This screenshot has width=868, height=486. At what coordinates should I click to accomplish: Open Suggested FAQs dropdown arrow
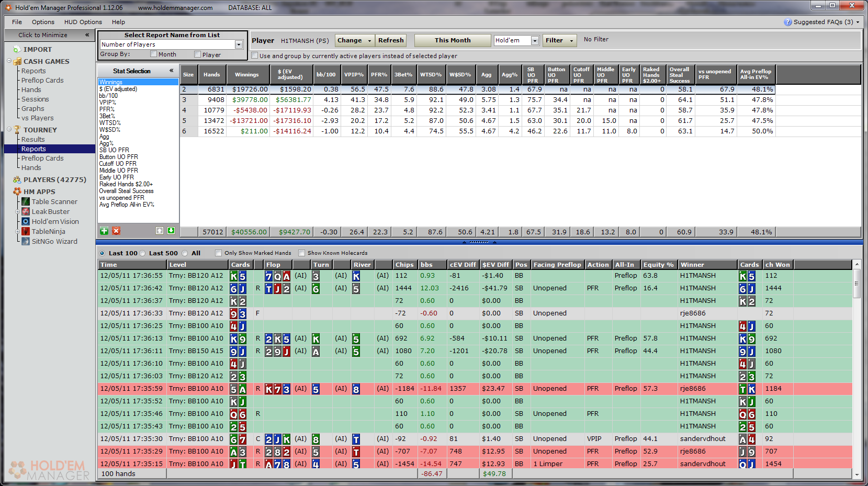click(858, 22)
